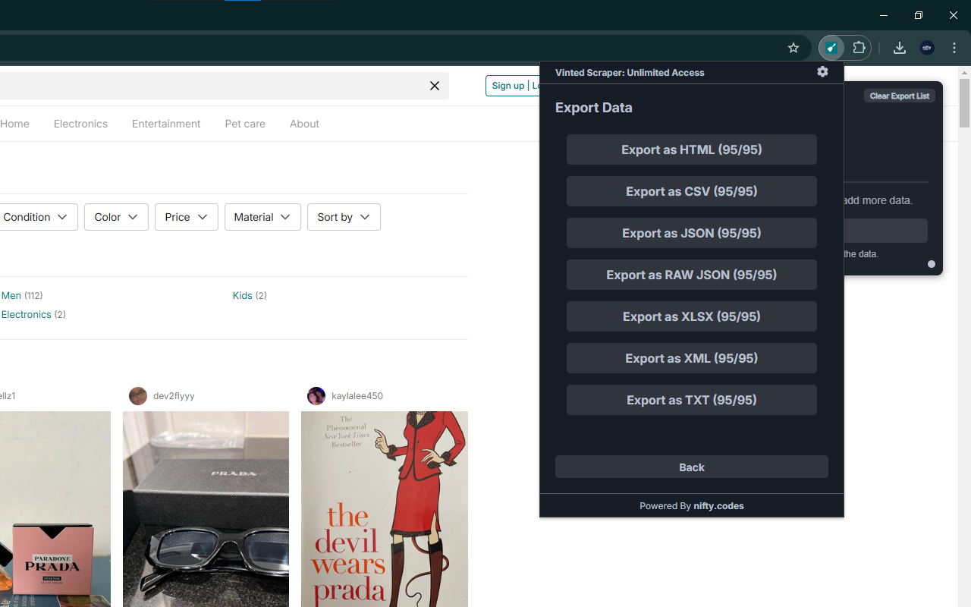Export data as RAW JSON (95/95)
The height and width of the screenshot is (607, 971).
tap(692, 275)
